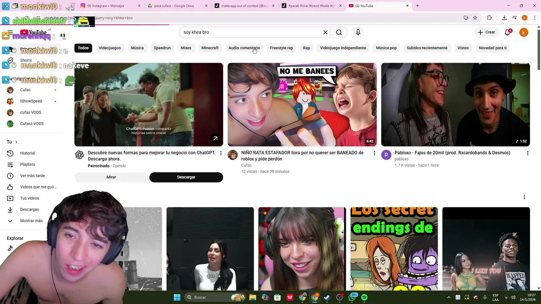Open the YouTube account avatar menu
541x304 pixels.
(524, 32)
